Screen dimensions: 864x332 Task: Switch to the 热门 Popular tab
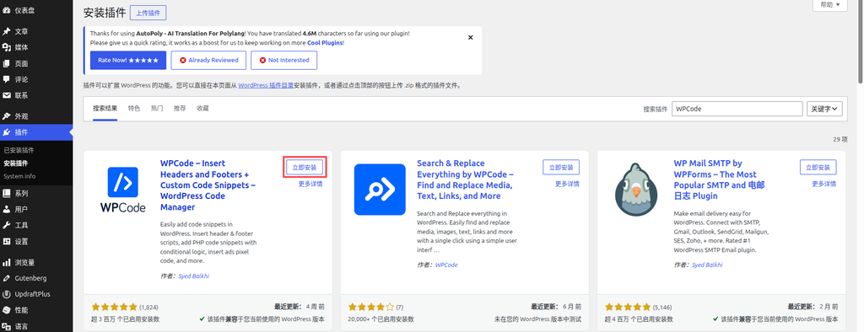157,109
